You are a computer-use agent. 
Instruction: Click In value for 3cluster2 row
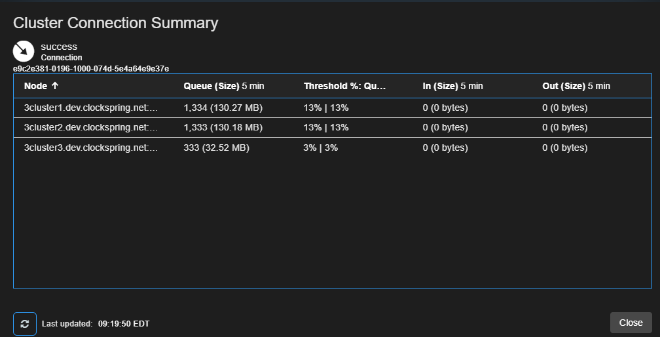pos(445,128)
